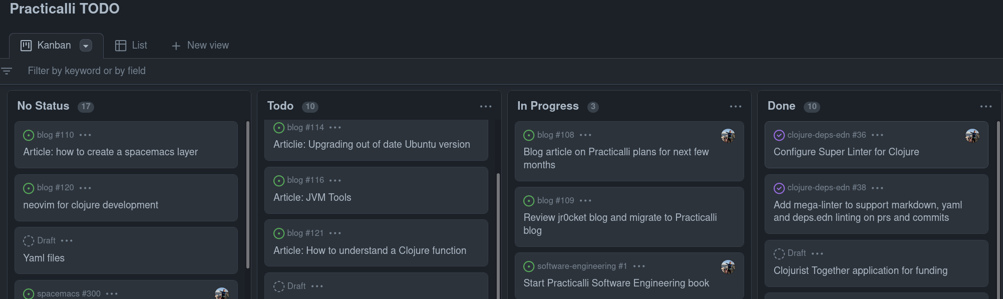Open the Done column options menu
The width and height of the screenshot is (1003, 299).
985,106
